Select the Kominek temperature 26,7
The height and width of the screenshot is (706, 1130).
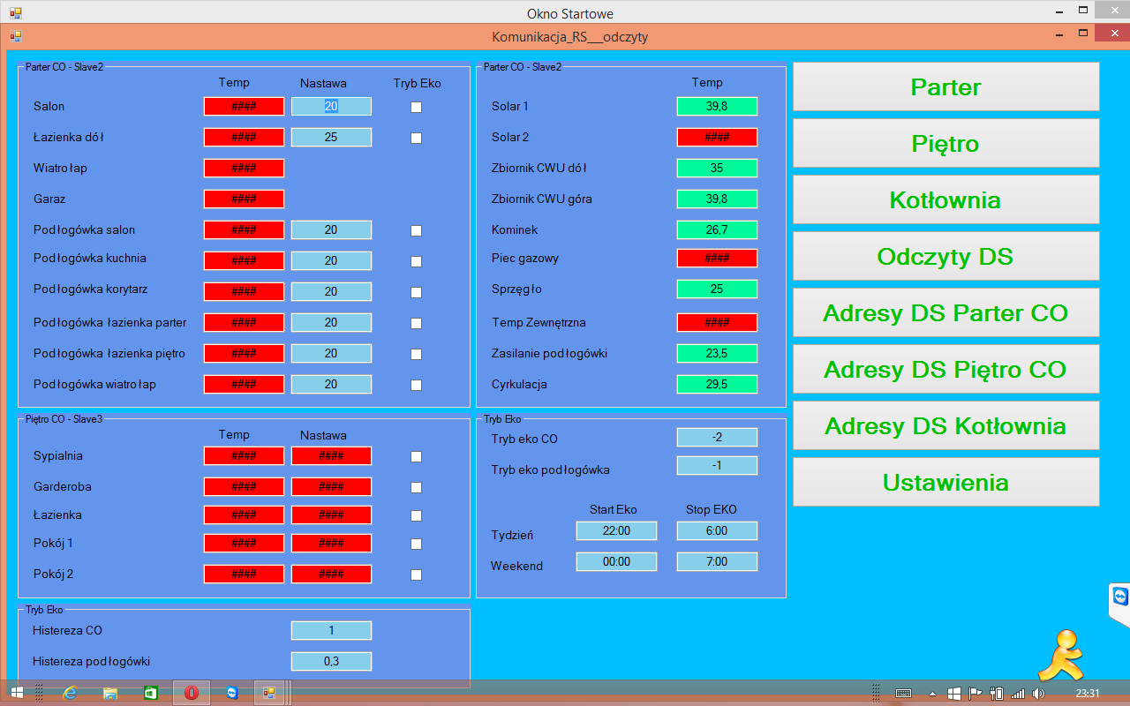click(717, 229)
